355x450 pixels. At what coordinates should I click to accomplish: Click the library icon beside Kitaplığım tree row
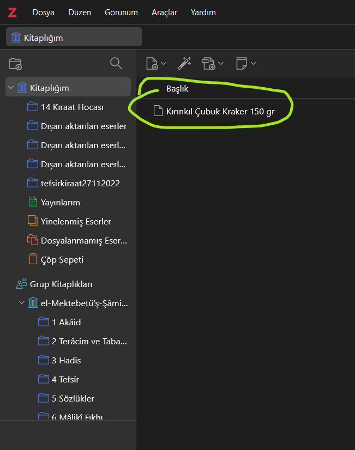[22, 87]
